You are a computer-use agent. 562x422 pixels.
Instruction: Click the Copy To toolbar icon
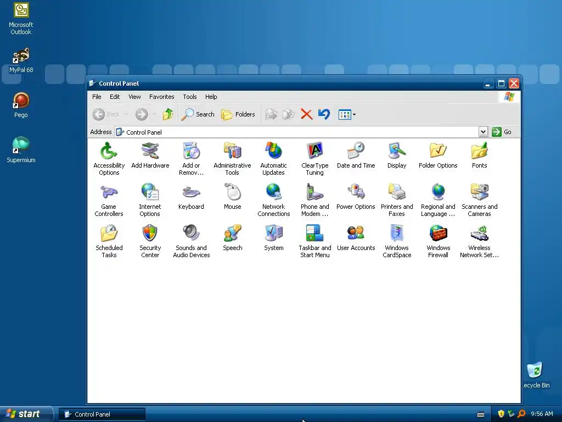click(289, 114)
